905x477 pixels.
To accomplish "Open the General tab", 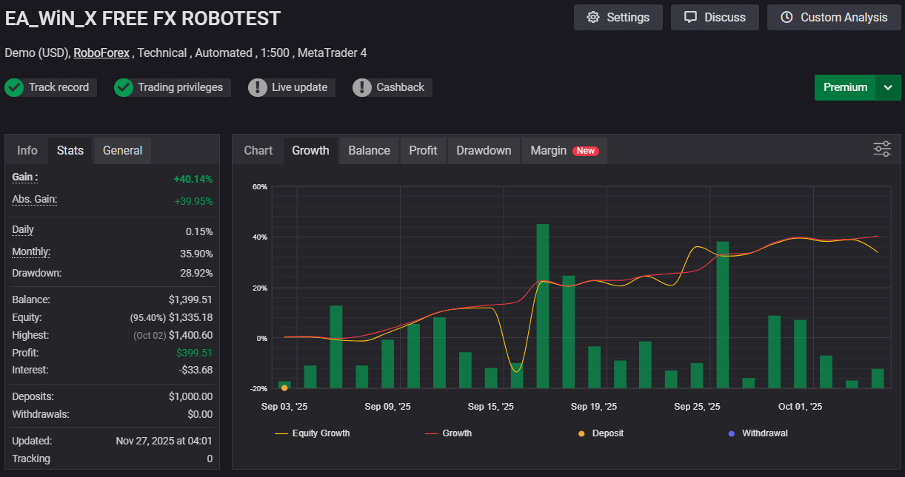I will click(122, 151).
